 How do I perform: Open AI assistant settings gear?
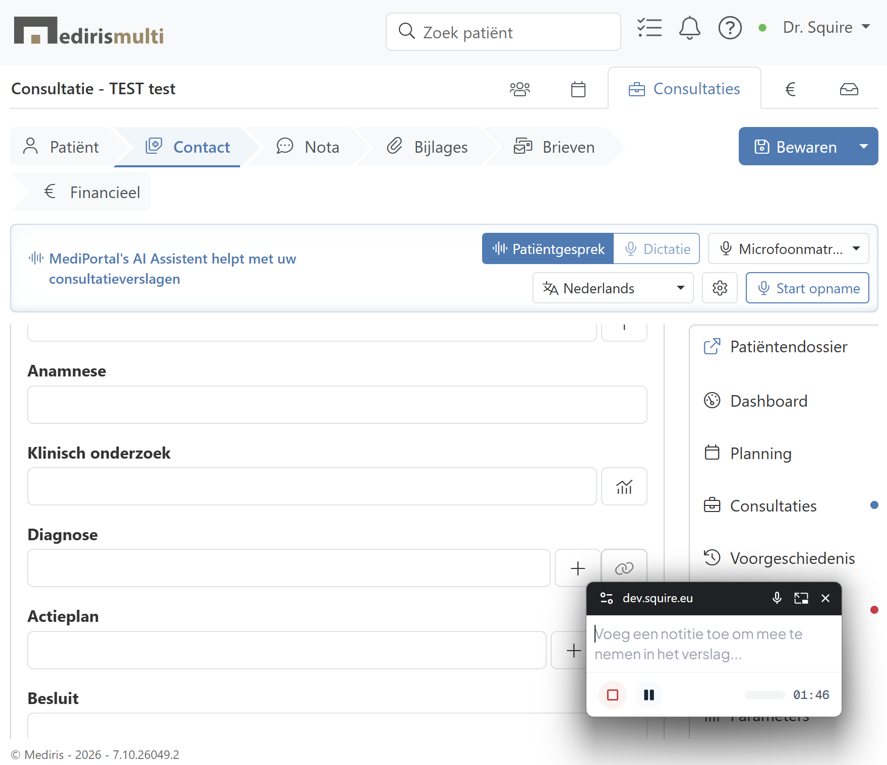coord(720,288)
